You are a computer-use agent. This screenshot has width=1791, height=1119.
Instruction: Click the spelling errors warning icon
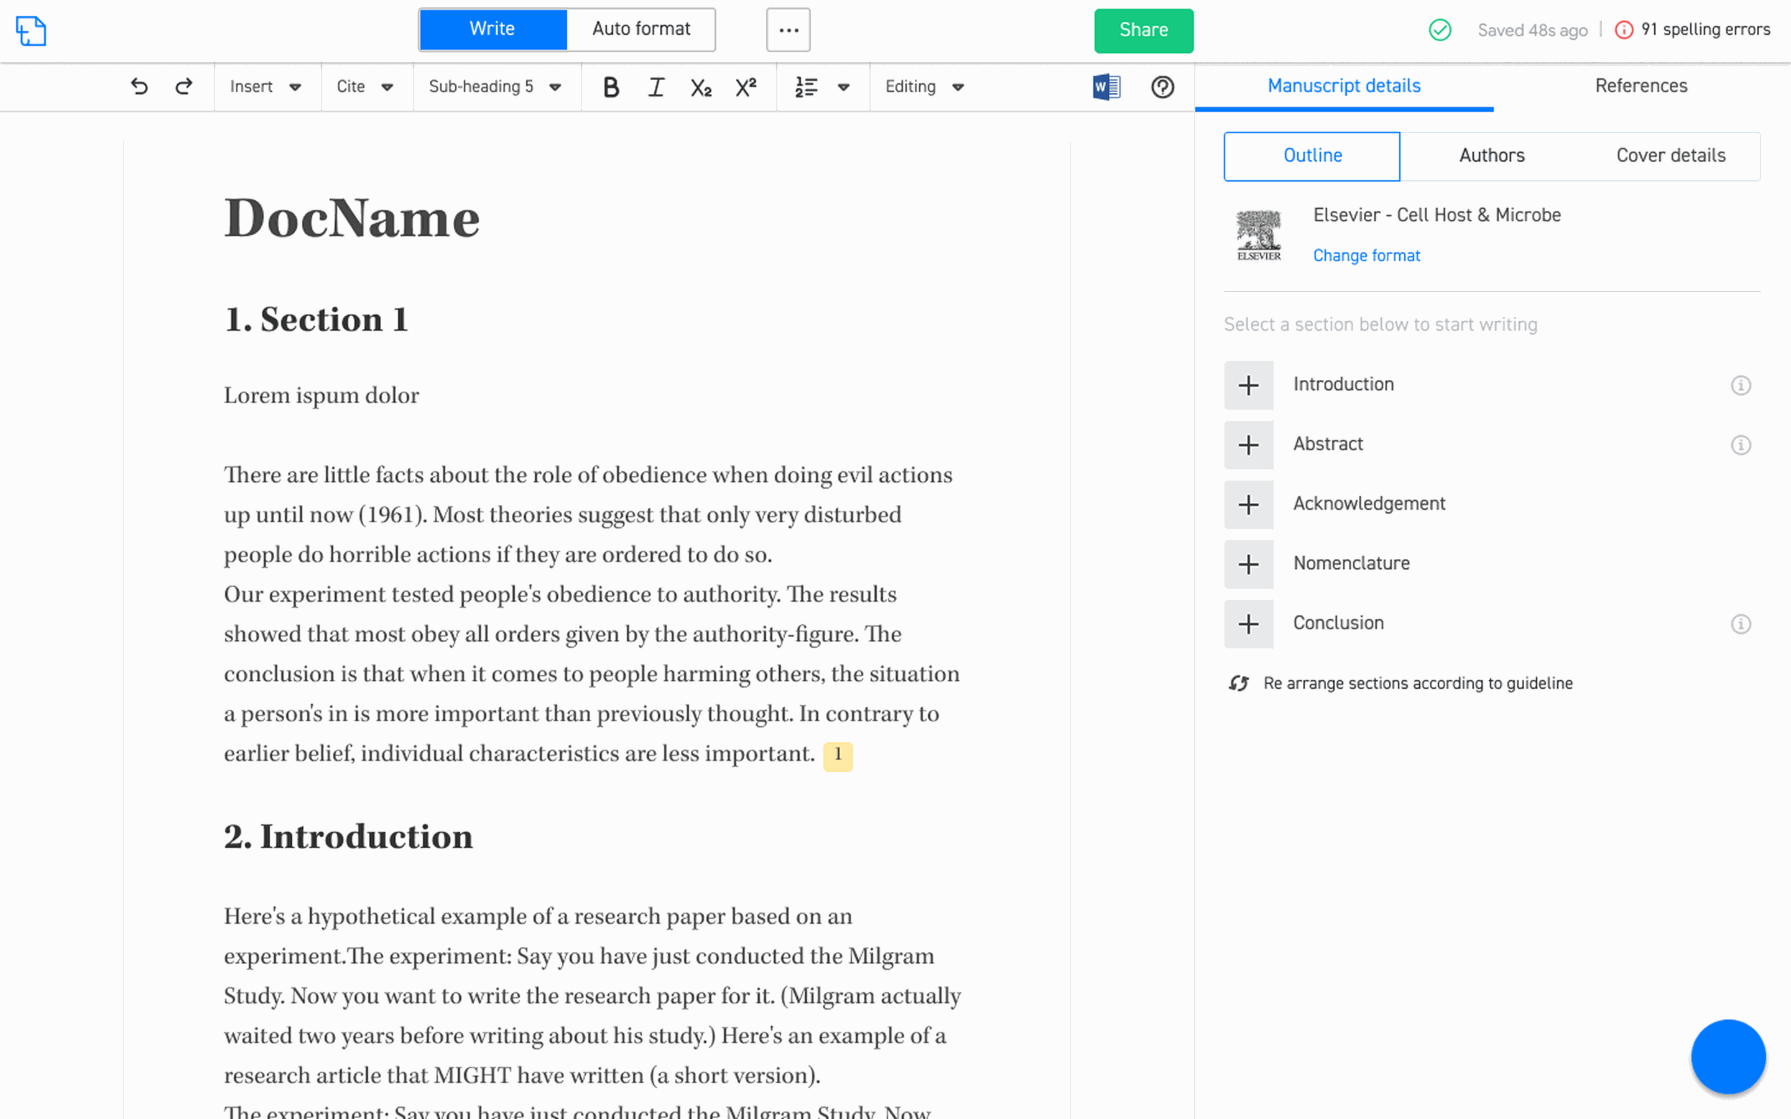tap(1624, 30)
